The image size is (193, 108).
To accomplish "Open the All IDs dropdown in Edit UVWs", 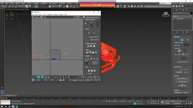I will coord(79,80).
